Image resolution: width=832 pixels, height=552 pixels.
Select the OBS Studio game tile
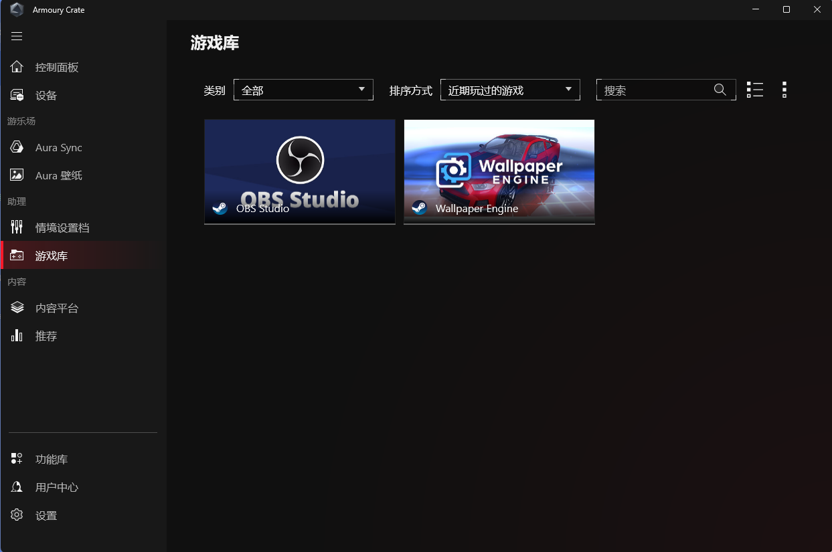click(x=299, y=171)
